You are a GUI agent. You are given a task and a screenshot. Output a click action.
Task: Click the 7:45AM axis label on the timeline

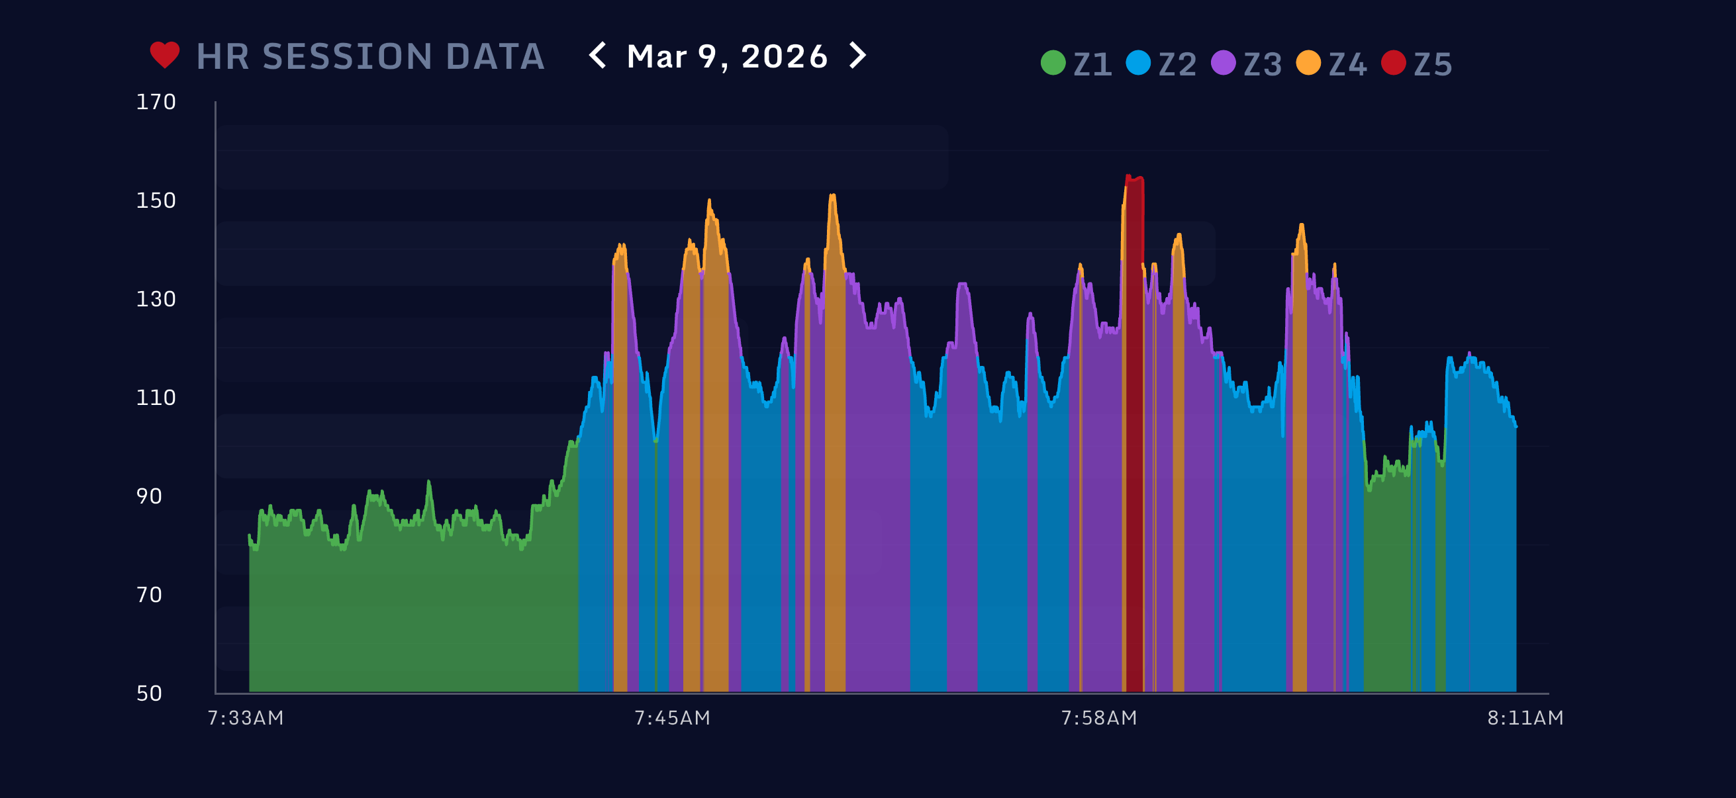pos(672,718)
